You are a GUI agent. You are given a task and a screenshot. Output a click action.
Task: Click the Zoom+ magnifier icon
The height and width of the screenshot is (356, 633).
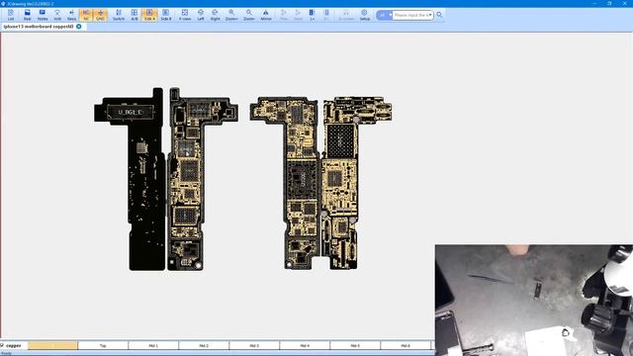[x=231, y=15]
